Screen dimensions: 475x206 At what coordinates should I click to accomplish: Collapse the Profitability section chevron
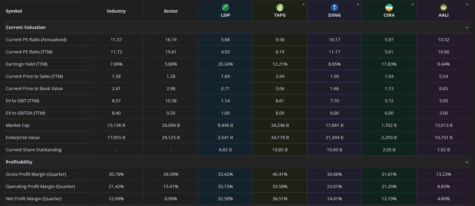pyautogui.click(x=467, y=162)
